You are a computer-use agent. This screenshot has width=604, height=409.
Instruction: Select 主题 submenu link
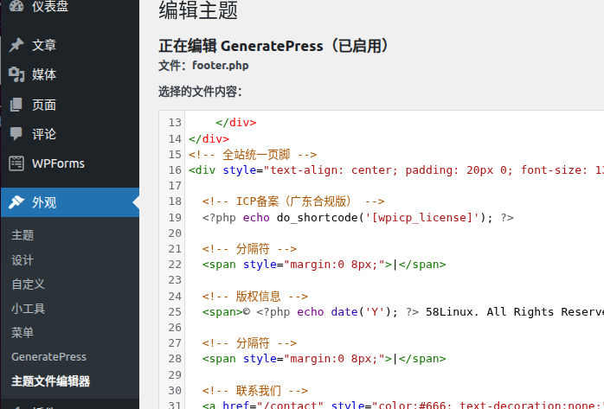[x=23, y=235]
